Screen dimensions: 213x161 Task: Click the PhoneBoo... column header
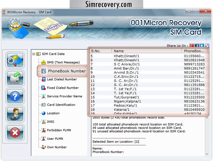coord(195,51)
